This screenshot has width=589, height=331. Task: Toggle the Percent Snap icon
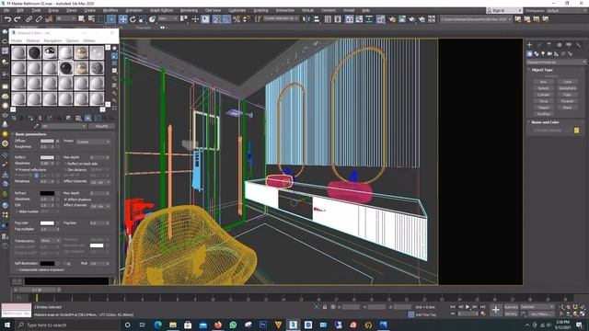pyautogui.click(x=237, y=19)
